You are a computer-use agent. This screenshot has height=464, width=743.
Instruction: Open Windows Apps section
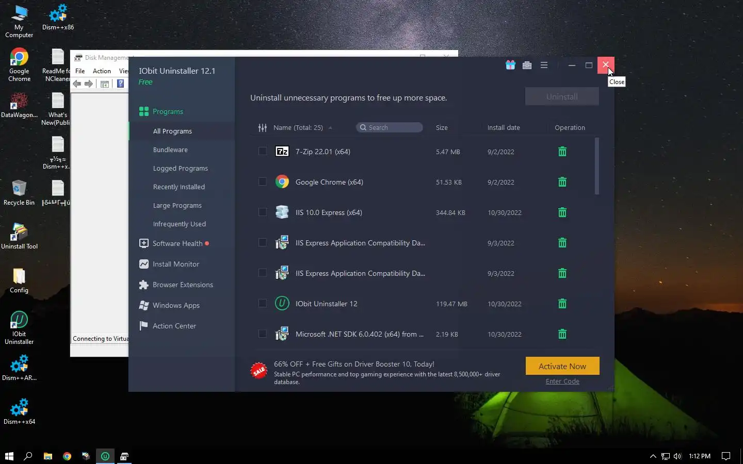[169, 305]
